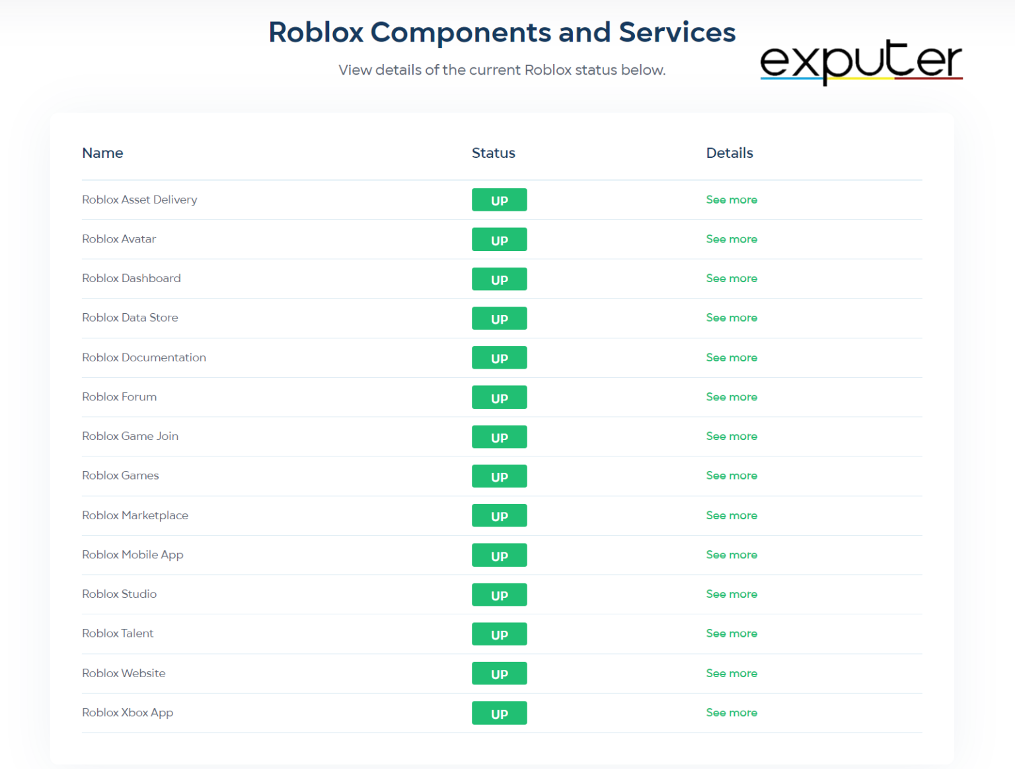Viewport: 1015px width, 769px height.
Task: Open See more for Roblox Talent
Action: tap(732, 633)
